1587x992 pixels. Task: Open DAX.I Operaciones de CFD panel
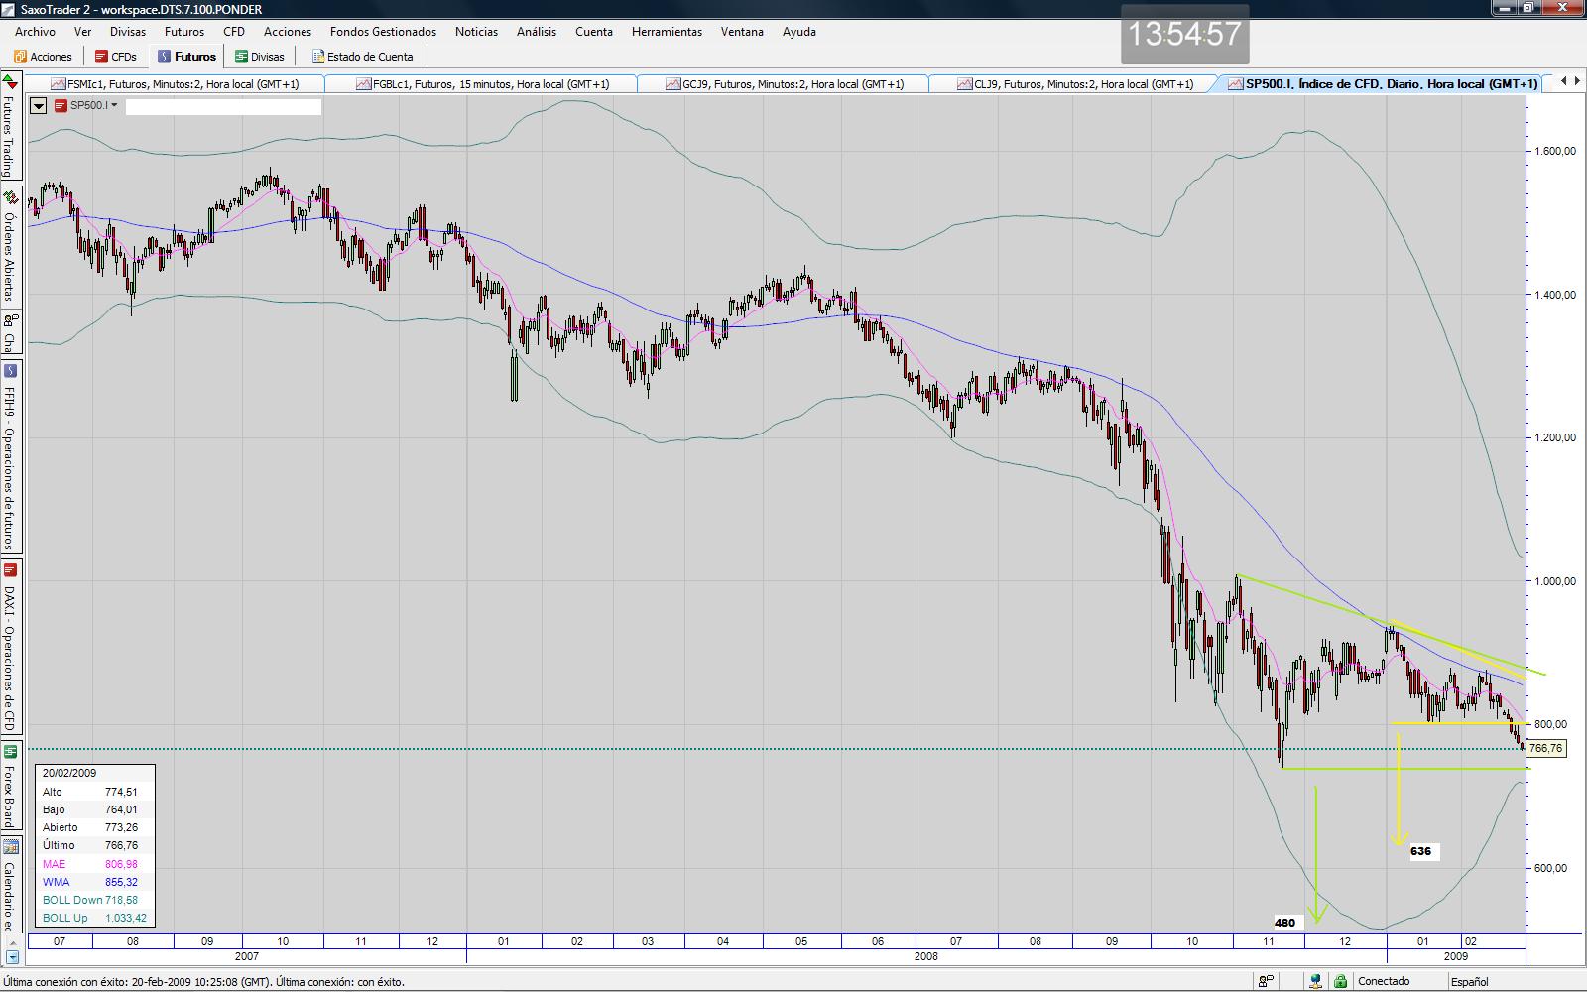(x=10, y=649)
